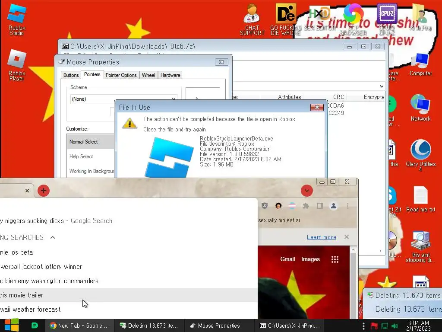The width and height of the screenshot is (442, 332).
Task: Choose the ios beta search suggestion
Action: (x=128, y=252)
